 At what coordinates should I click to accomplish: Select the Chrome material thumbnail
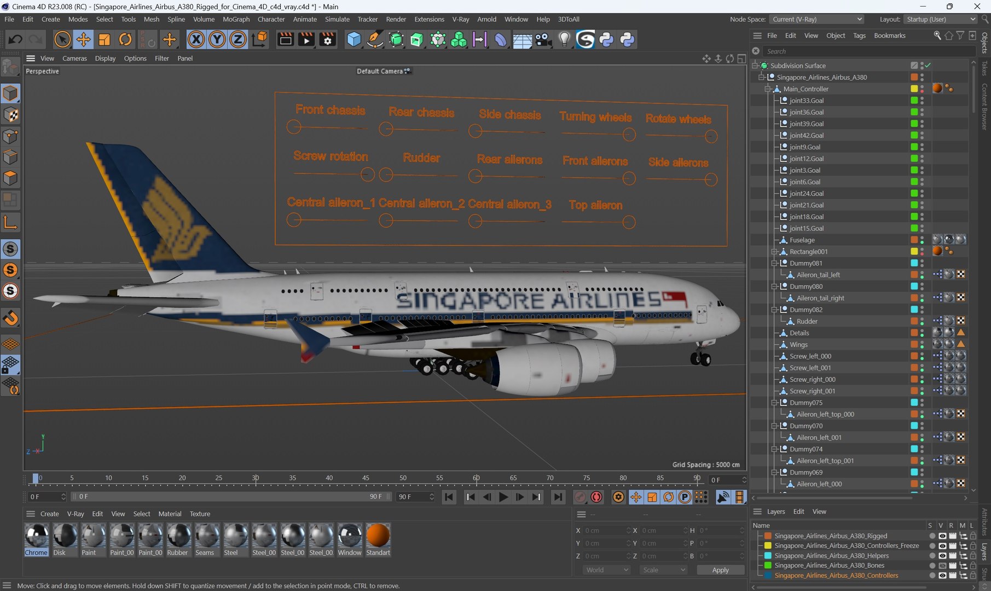[x=36, y=540]
